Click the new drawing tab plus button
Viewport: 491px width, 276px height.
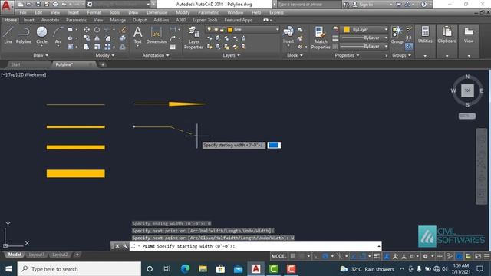click(103, 64)
